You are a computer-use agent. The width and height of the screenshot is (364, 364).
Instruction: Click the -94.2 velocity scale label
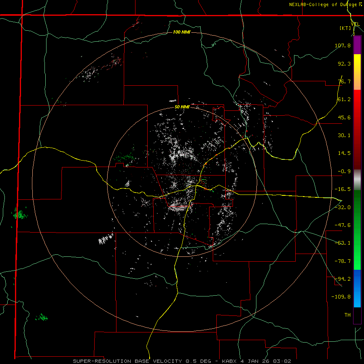point(343,279)
